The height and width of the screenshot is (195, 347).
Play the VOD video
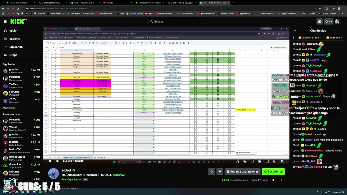50,161
